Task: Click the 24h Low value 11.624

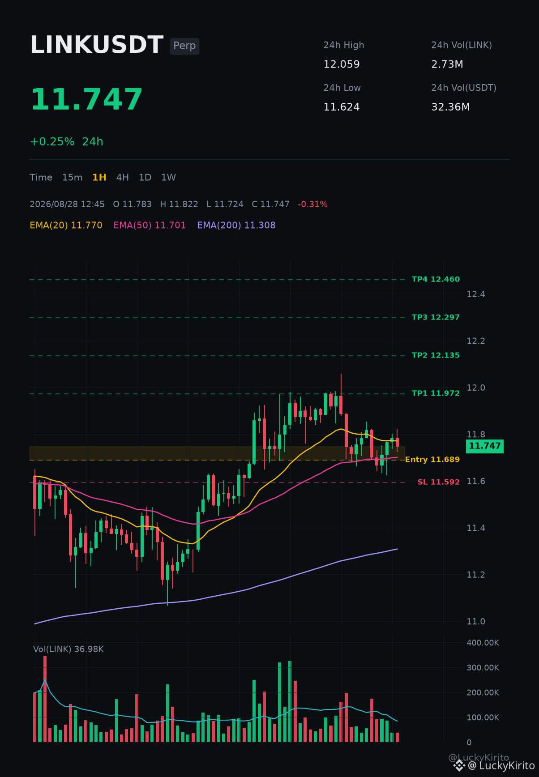Action: point(342,107)
